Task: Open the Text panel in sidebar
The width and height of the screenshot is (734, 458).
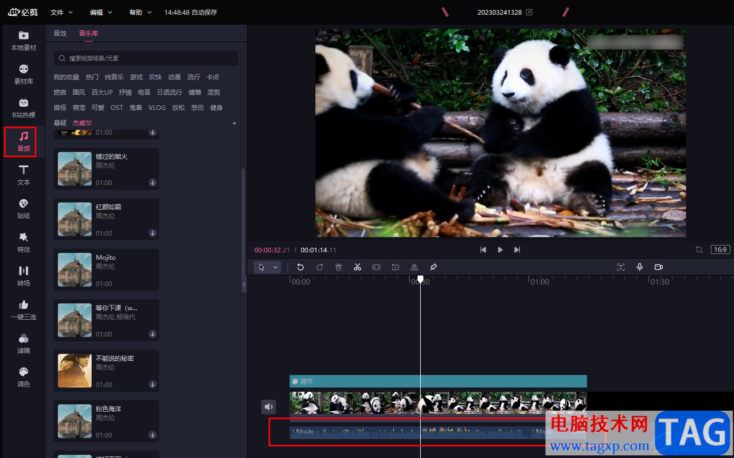Action: 24,175
